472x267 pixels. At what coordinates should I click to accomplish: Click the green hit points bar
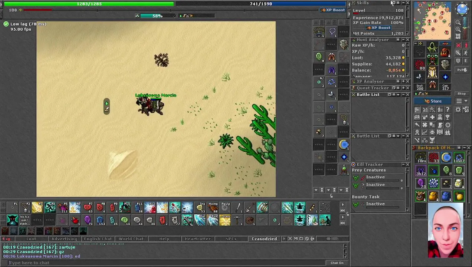[x=89, y=4]
